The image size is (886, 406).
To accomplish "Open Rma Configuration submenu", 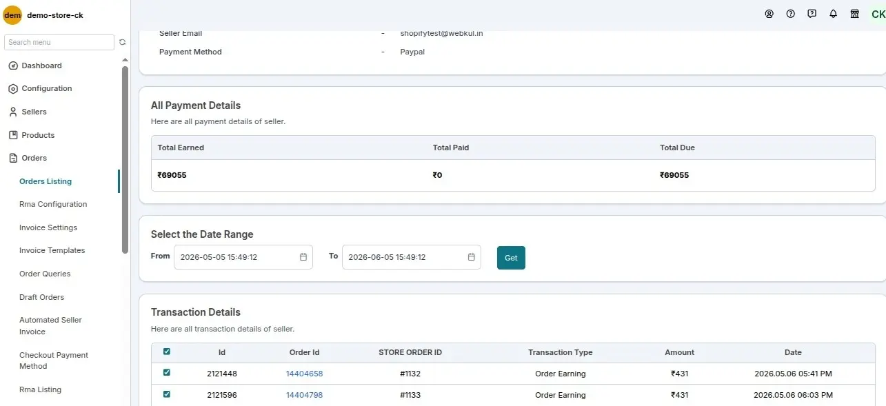I will 53,204.
